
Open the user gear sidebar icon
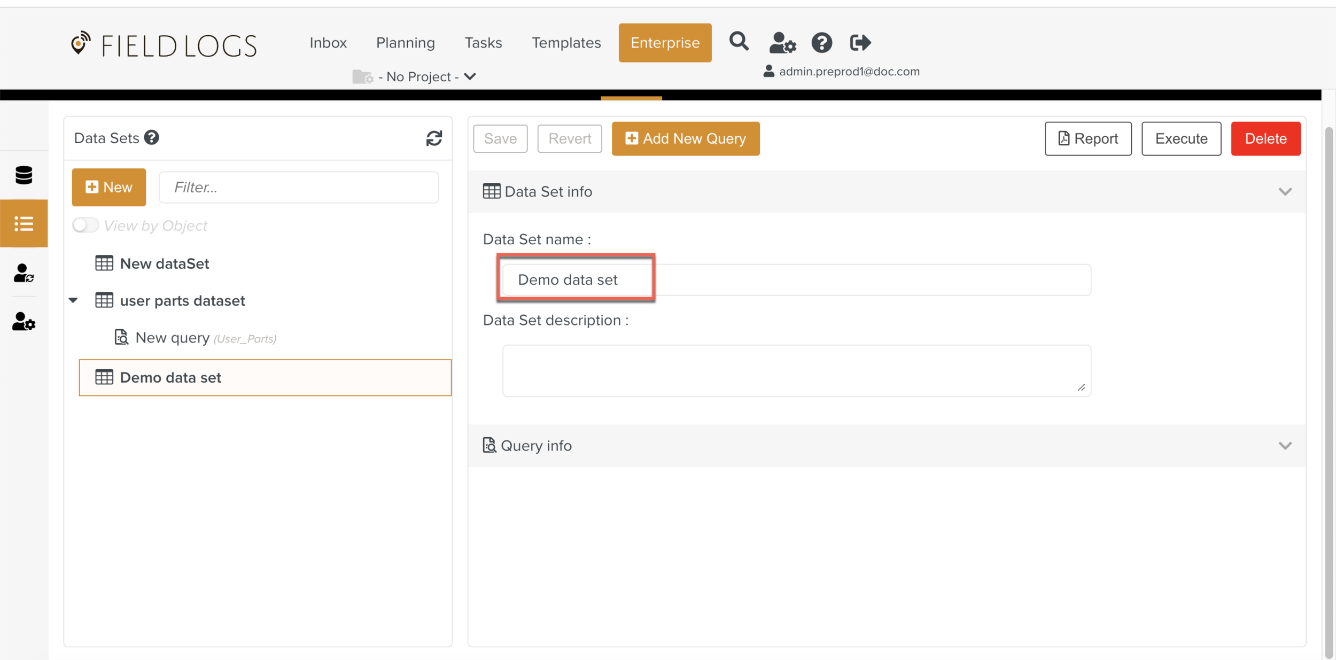[24, 322]
